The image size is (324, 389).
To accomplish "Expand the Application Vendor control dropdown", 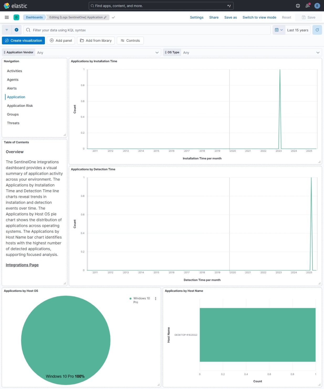I will coord(157,52).
